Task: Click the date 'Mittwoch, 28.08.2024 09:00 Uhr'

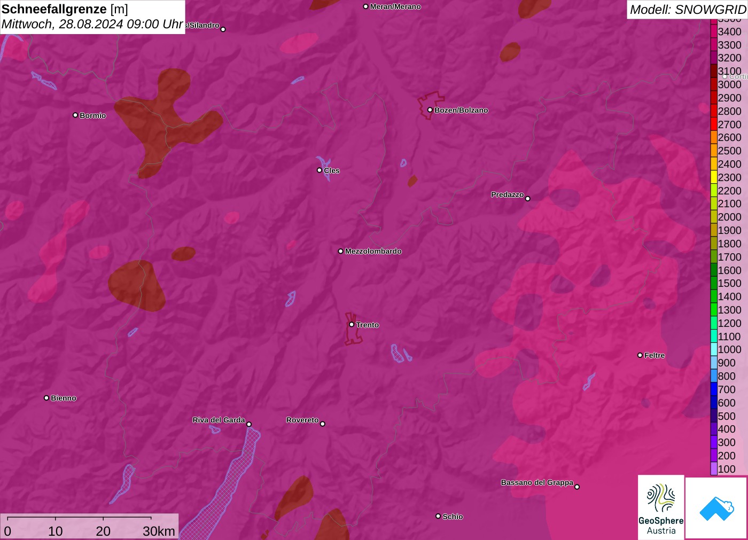Action: [92, 24]
